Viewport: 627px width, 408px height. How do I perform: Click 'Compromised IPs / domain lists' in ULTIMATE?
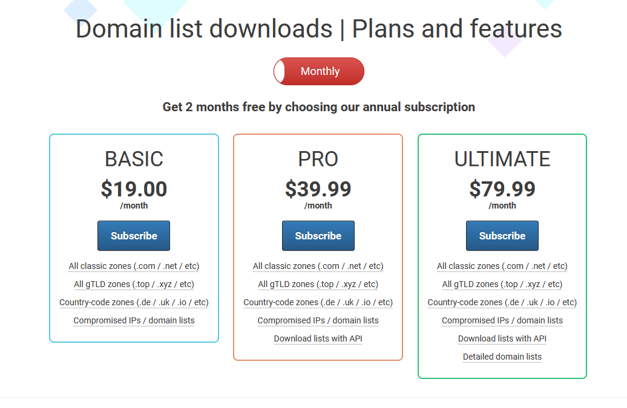pyautogui.click(x=502, y=320)
